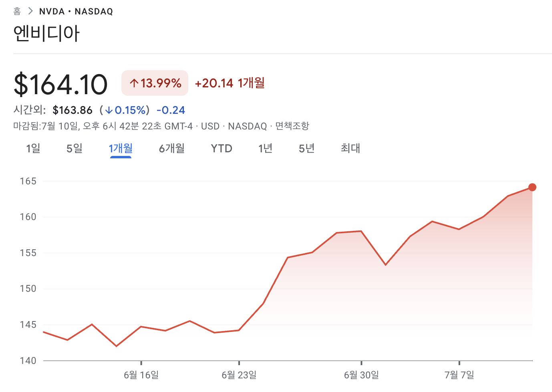Select the 1일 time range tab

pyautogui.click(x=33, y=149)
